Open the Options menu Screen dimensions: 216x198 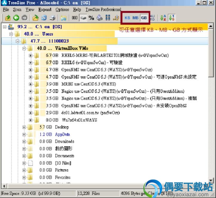coord(62,10)
